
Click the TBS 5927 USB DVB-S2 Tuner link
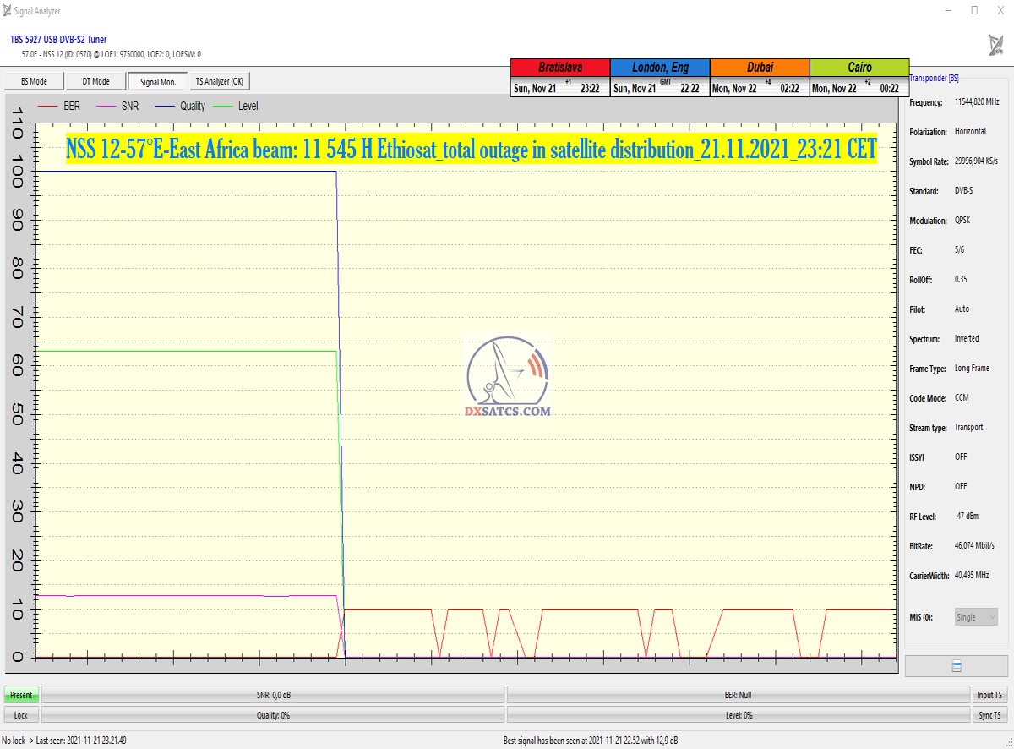point(58,40)
